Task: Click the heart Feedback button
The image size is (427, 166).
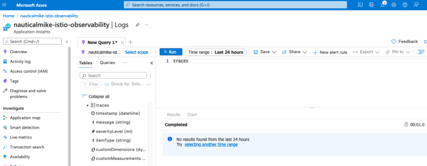Action: pos(404,42)
